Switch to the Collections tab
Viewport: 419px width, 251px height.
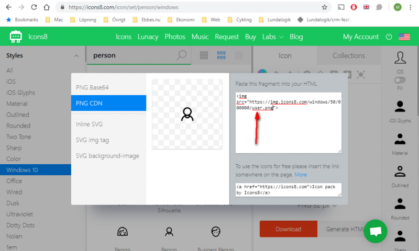point(348,55)
